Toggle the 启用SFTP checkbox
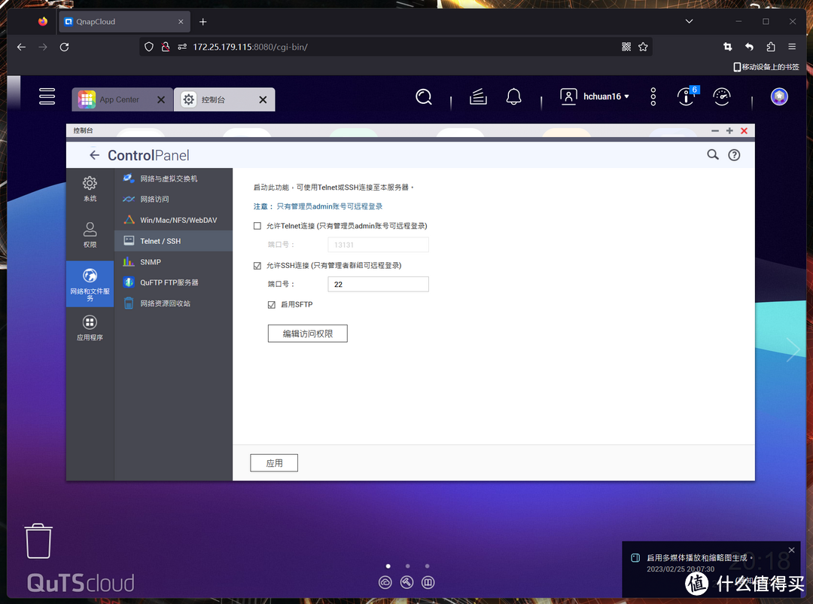The width and height of the screenshot is (813, 604). click(272, 304)
